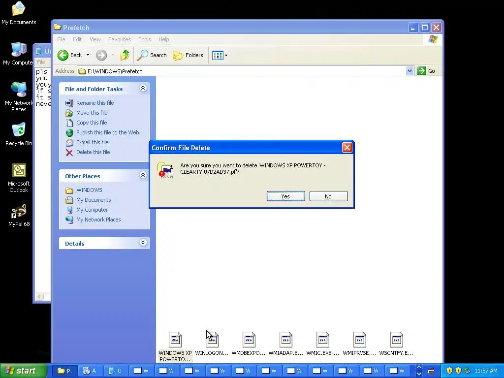504x378 pixels.
Task: Click Copy this file link
Action: point(91,123)
